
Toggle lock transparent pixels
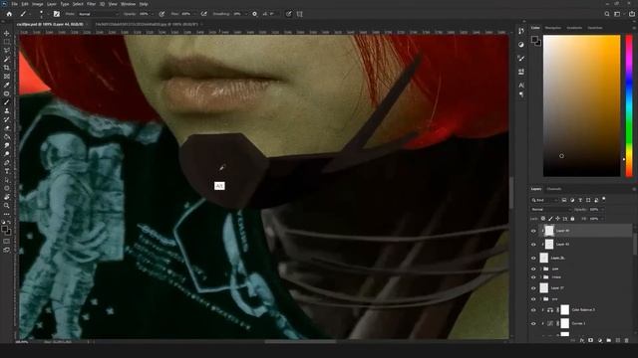[542, 219]
